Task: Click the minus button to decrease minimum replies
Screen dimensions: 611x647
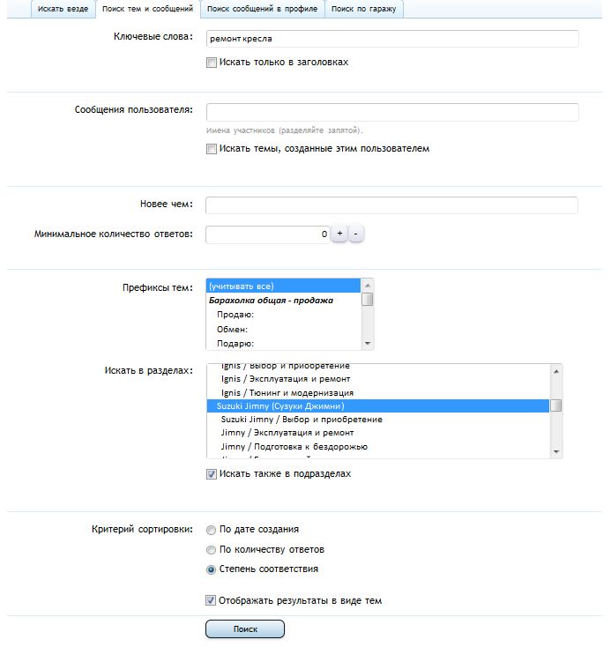Action: coord(355,234)
